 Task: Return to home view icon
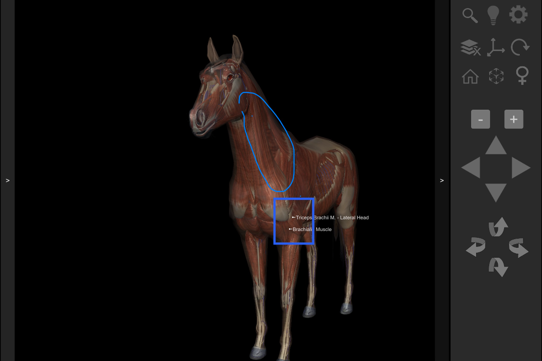(x=470, y=76)
